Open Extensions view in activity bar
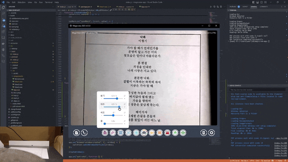This screenshot has height=162, width=288. (3, 32)
